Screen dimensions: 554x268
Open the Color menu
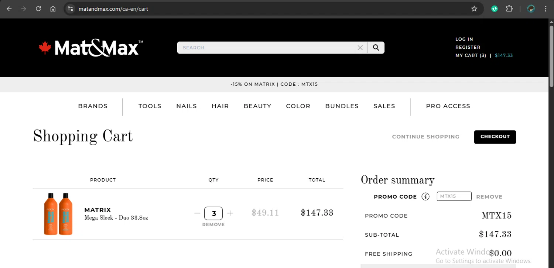[x=298, y=106]
